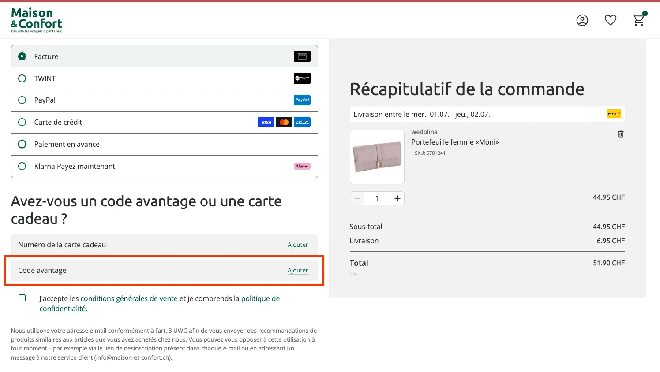Viewport: 660px width, 372px height.
Task: Click the TWINT logo icon
Action: tap(302, 78)
